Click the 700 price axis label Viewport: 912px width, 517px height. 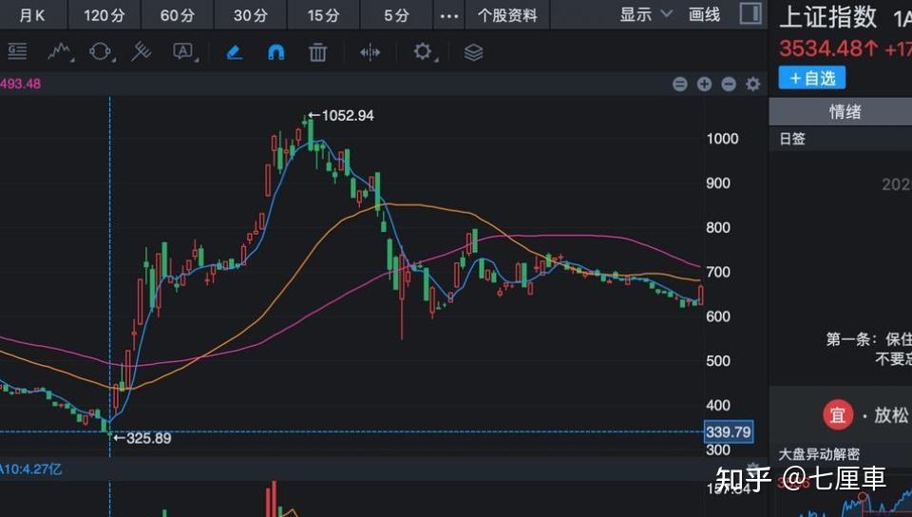pos(718,272)
